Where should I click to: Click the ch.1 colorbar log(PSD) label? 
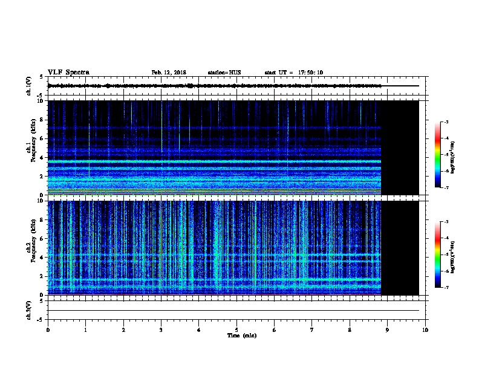click(x=452, y=158)
